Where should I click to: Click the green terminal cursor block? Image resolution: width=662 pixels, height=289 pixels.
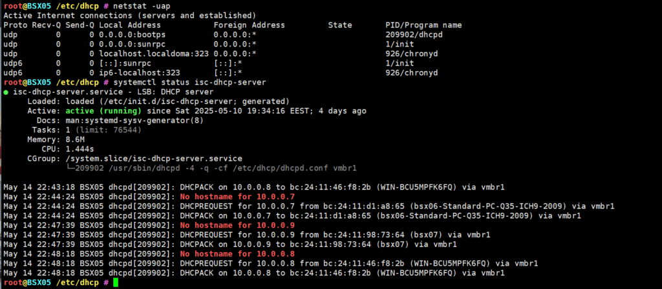click(x=116, y=283)
